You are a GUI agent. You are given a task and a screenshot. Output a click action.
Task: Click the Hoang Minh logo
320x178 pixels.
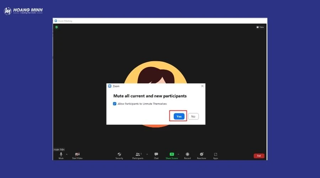click(x=23, y=11)
